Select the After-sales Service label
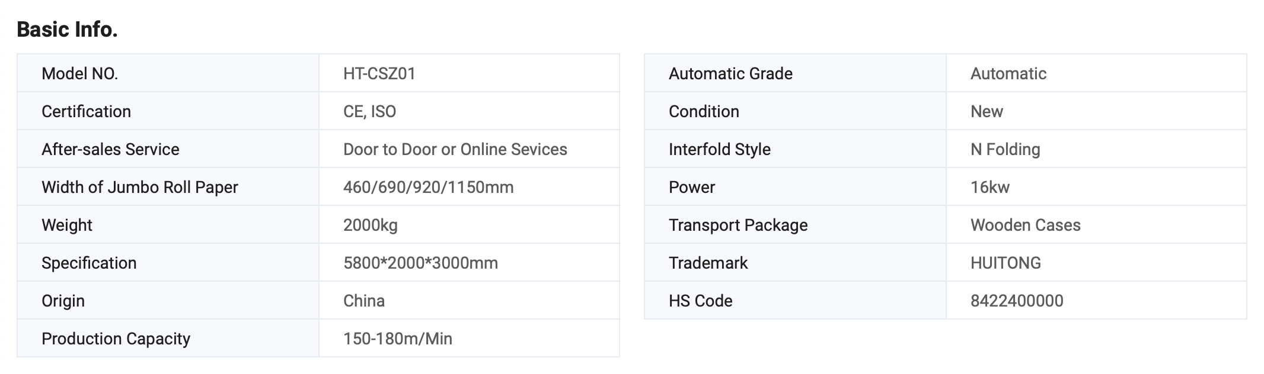Viewport: 1264px width, 374px height. pyautogui.click(x=110, y=149)
